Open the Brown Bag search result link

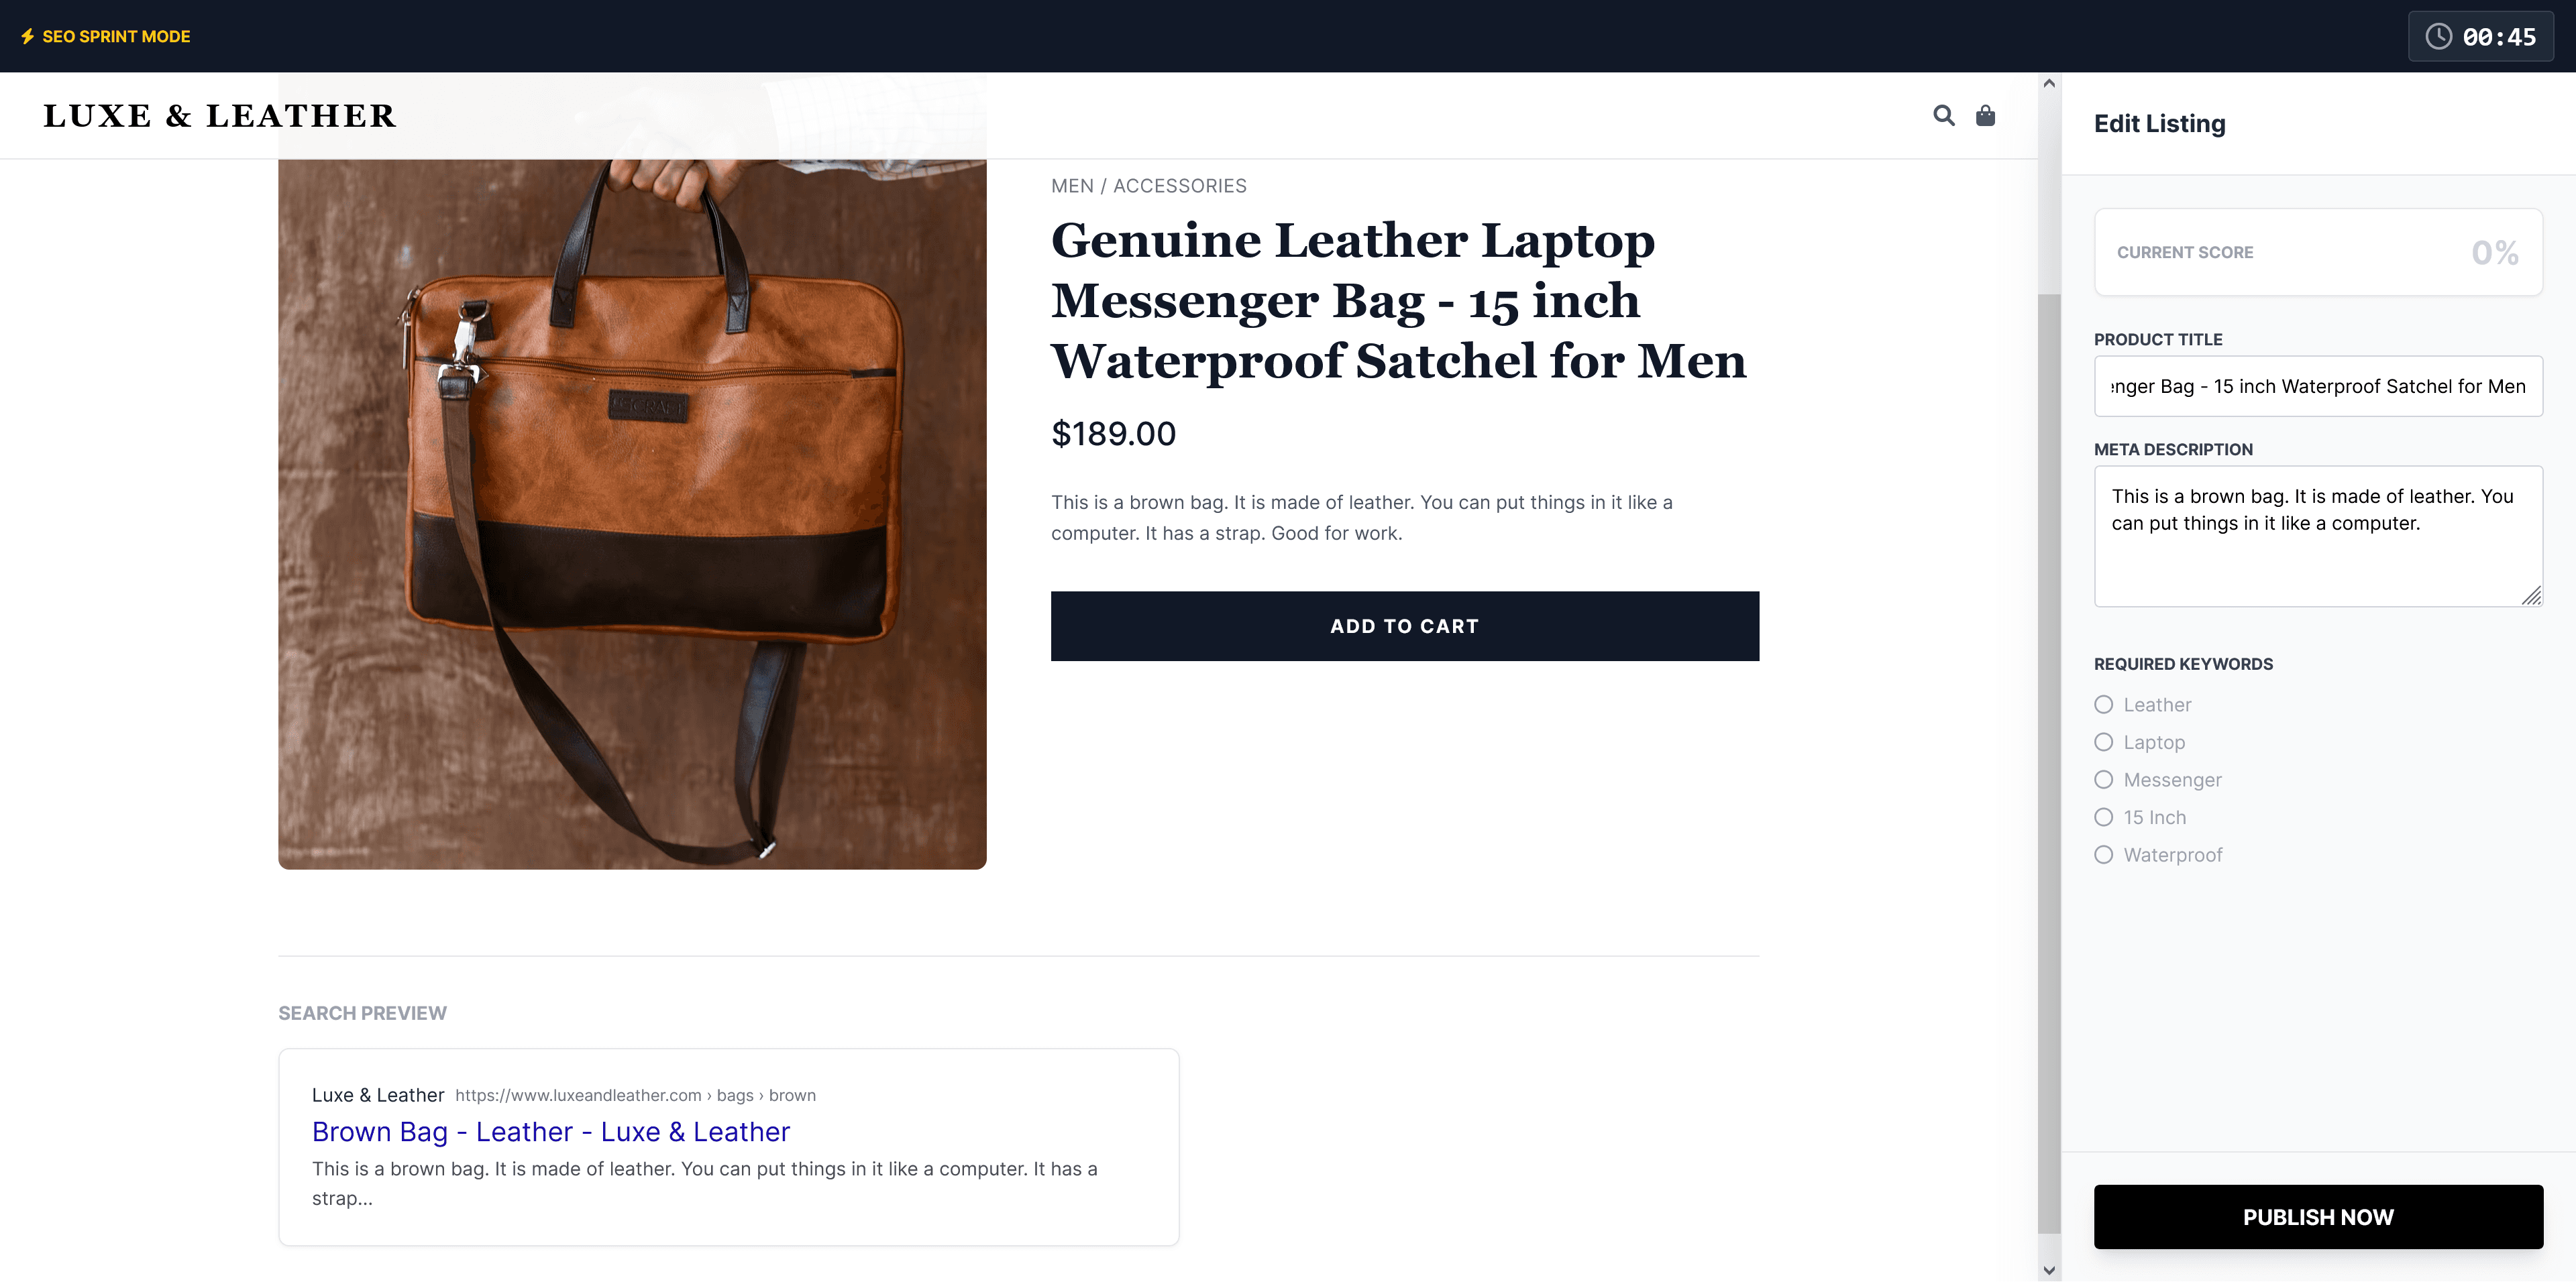(551, 1131)
